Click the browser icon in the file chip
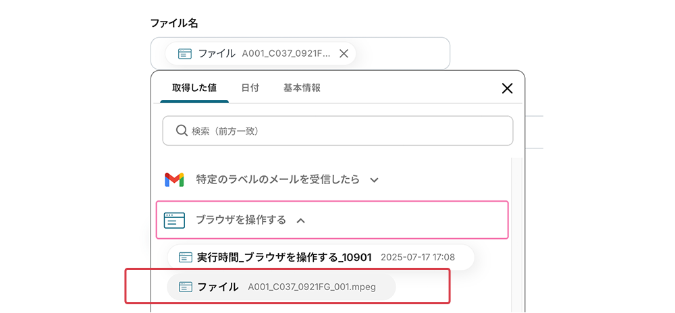 pos(184,54)
